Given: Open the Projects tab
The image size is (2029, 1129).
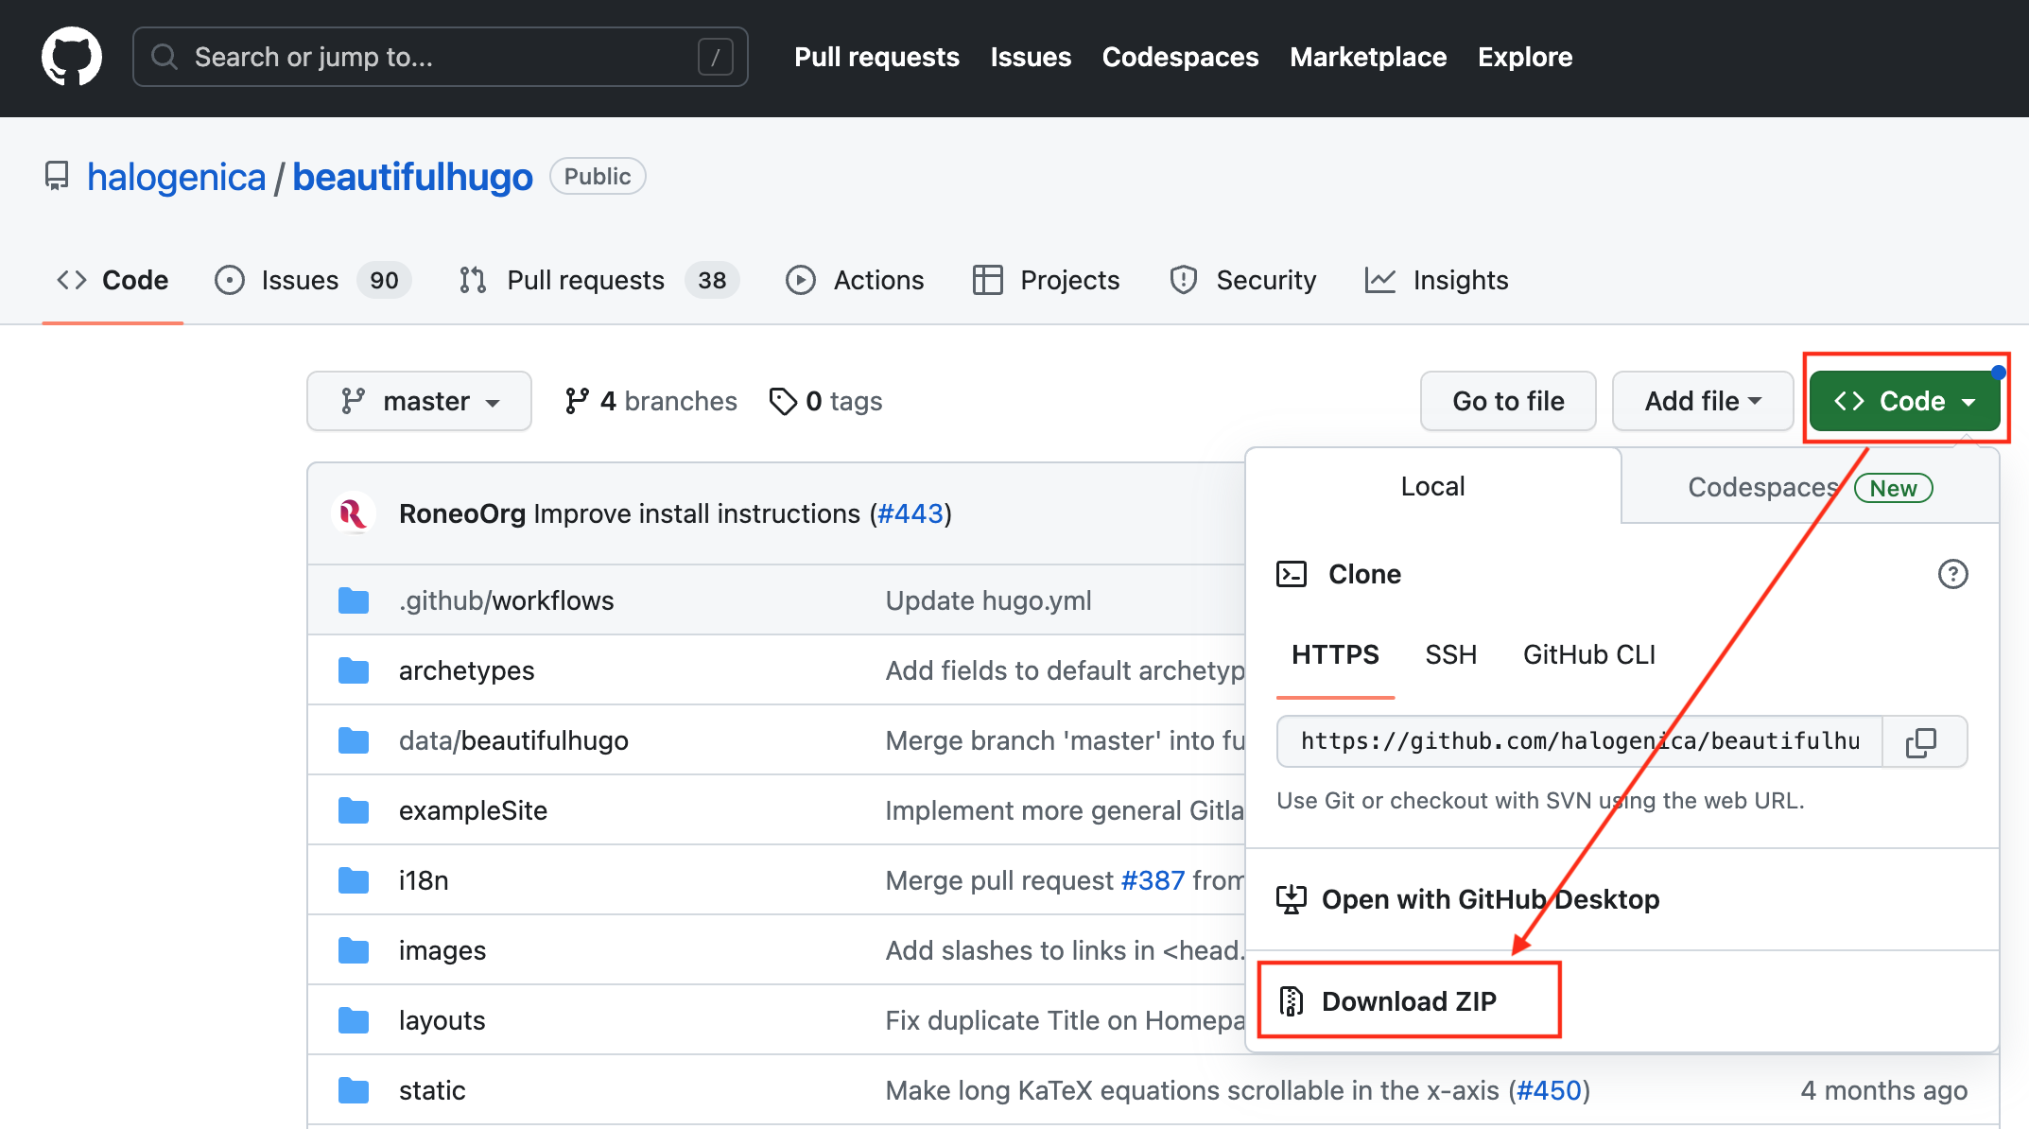Looking at the screenshot, I should point(1046,280).
